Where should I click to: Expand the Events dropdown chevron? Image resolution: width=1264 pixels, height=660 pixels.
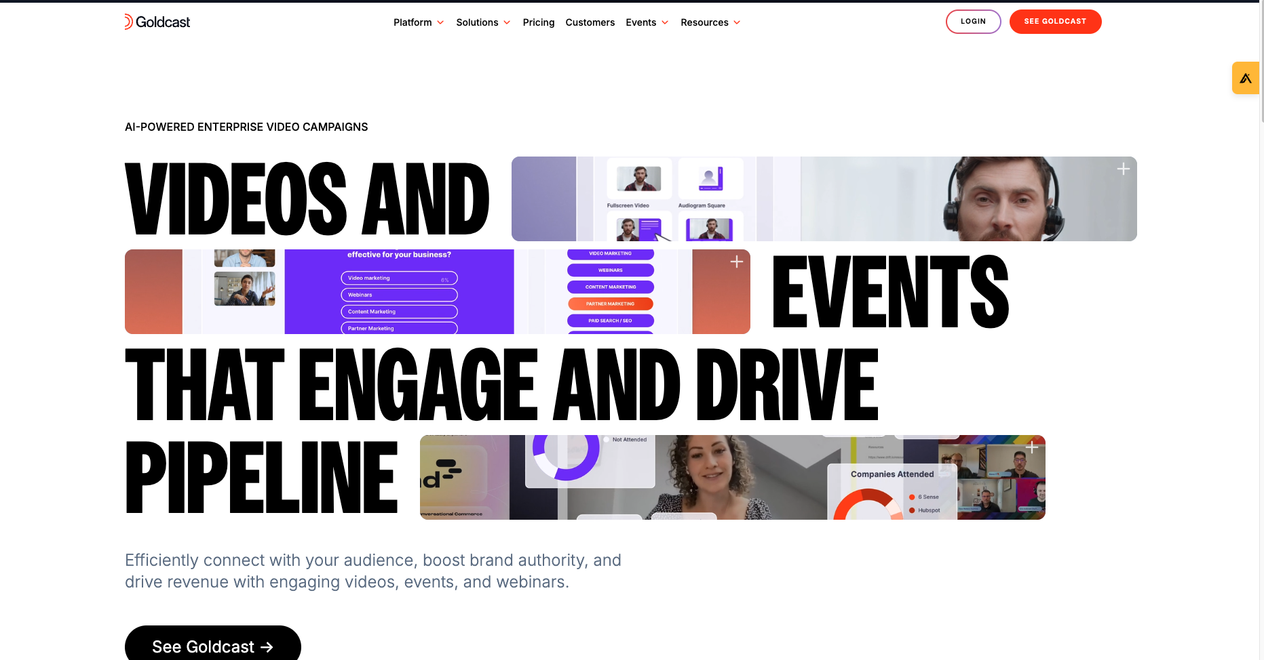coord(665,22)
